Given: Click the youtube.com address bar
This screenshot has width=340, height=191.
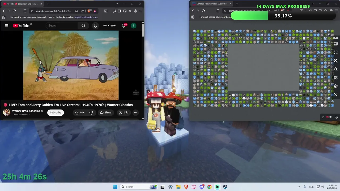Looking at the screenshot, I should pyautogui.click(x=53, y=11).
